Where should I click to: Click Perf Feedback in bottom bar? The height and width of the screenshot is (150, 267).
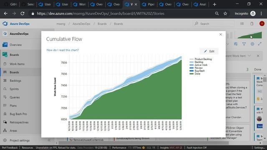coord(10,147)
